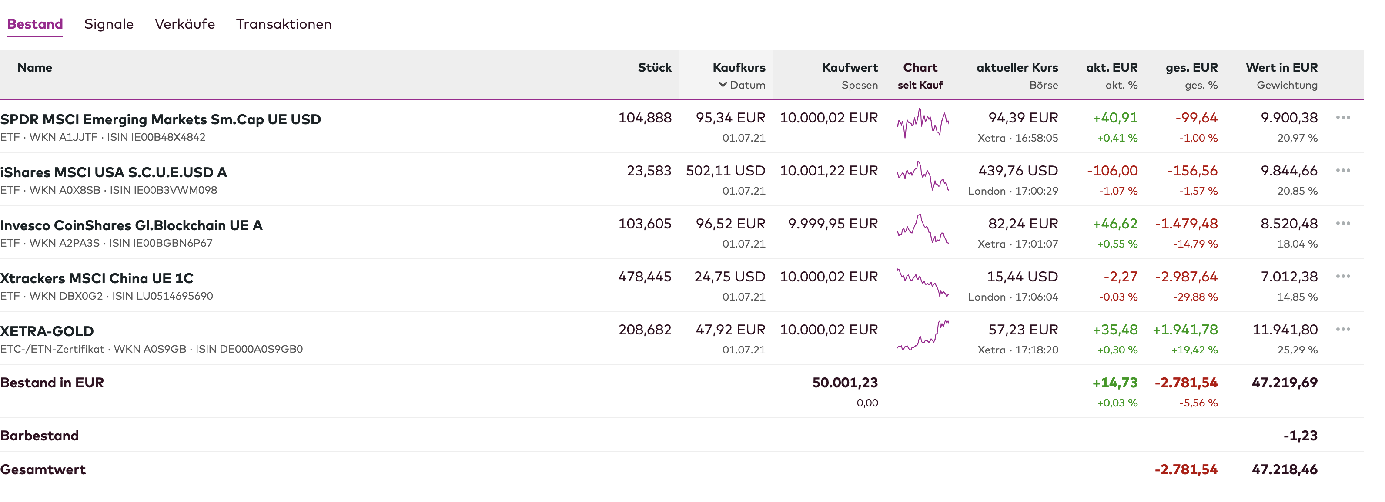Click the Datum sort chevron under Kaufkurs
This screenshot has height=502, width=1385.
723,85
